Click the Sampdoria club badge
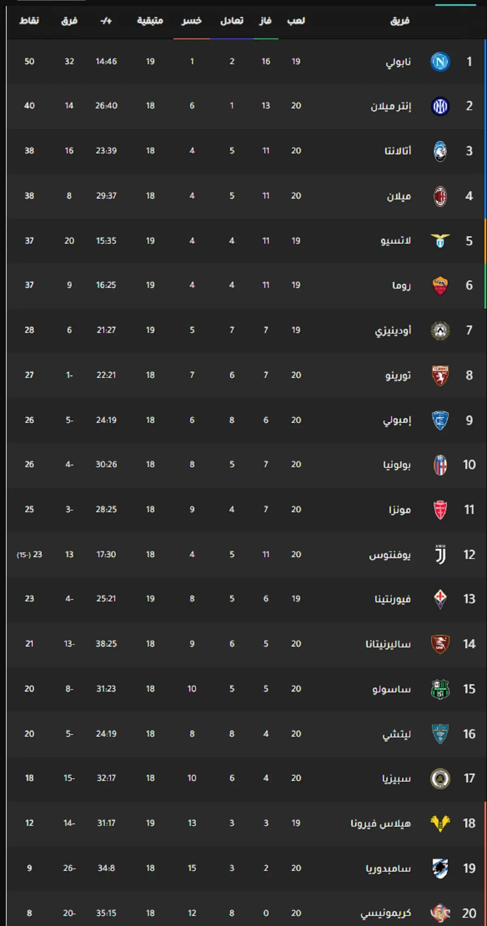The image size is (487, 926). click(440, 869)
